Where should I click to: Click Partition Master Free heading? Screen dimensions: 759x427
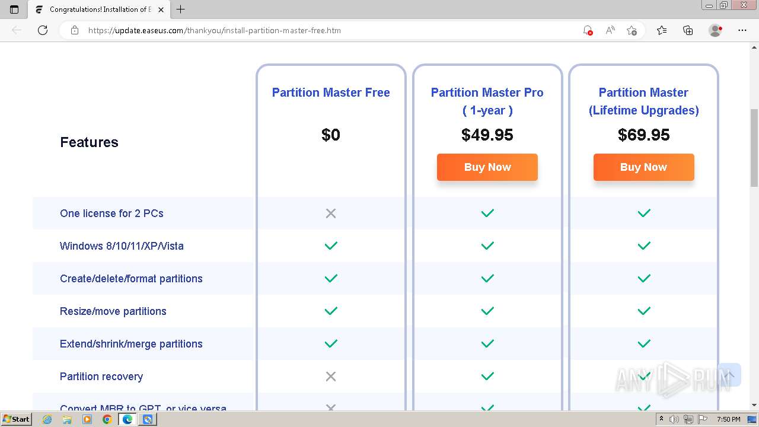[331, 93]
